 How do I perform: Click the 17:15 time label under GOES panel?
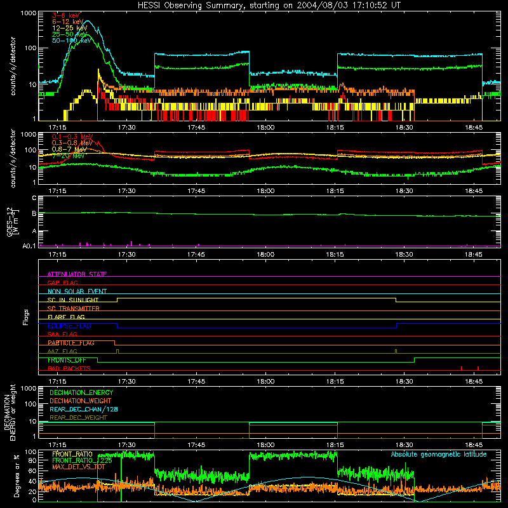57,255
